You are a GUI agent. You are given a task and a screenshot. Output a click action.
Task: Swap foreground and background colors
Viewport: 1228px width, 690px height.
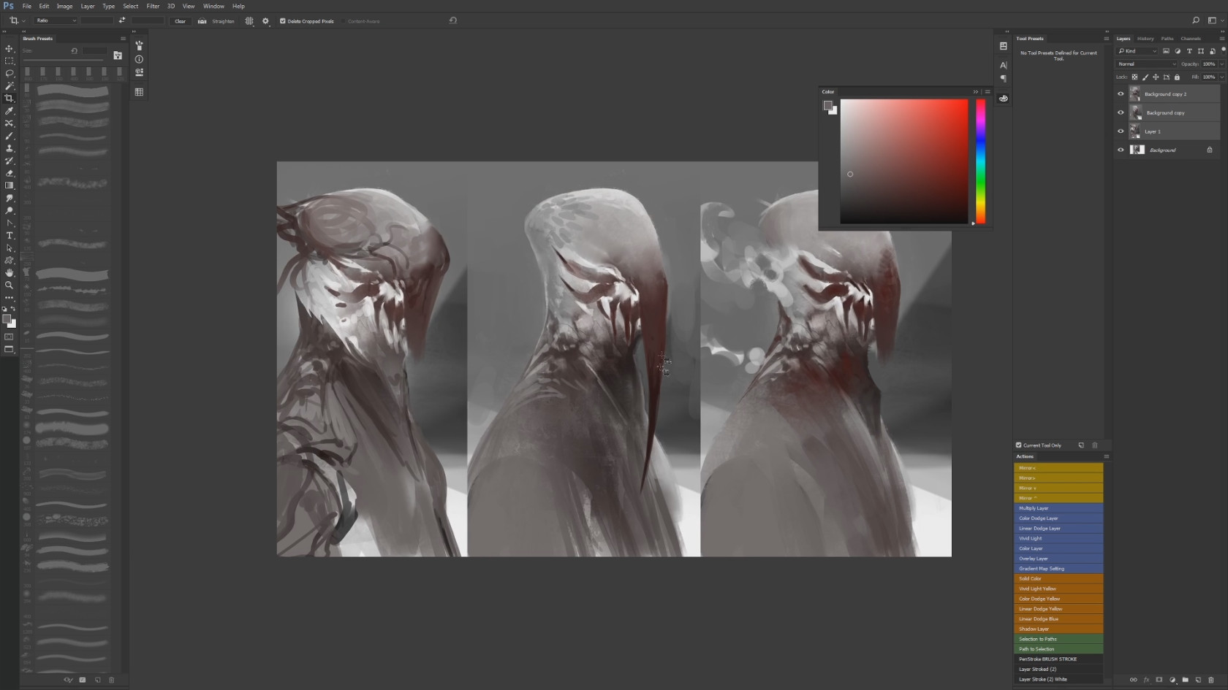tap(13, 309)
